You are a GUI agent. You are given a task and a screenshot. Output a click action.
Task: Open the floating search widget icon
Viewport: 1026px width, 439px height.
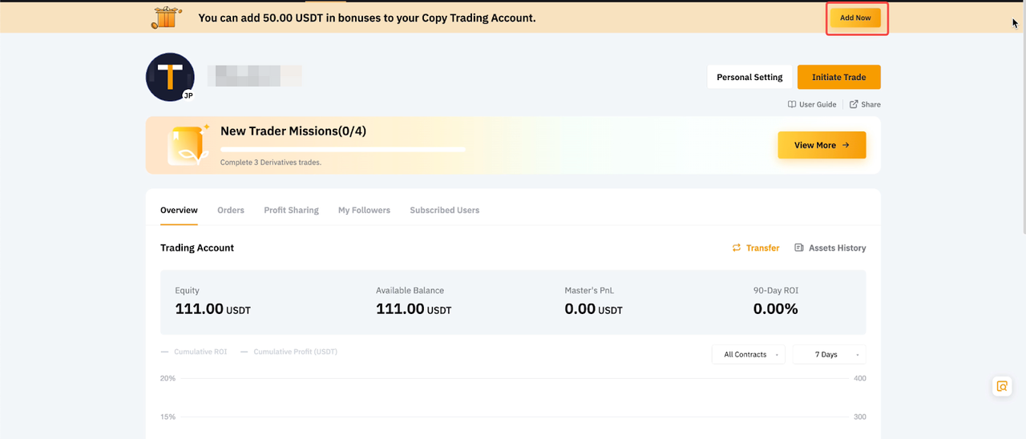tap(1001, 386)
